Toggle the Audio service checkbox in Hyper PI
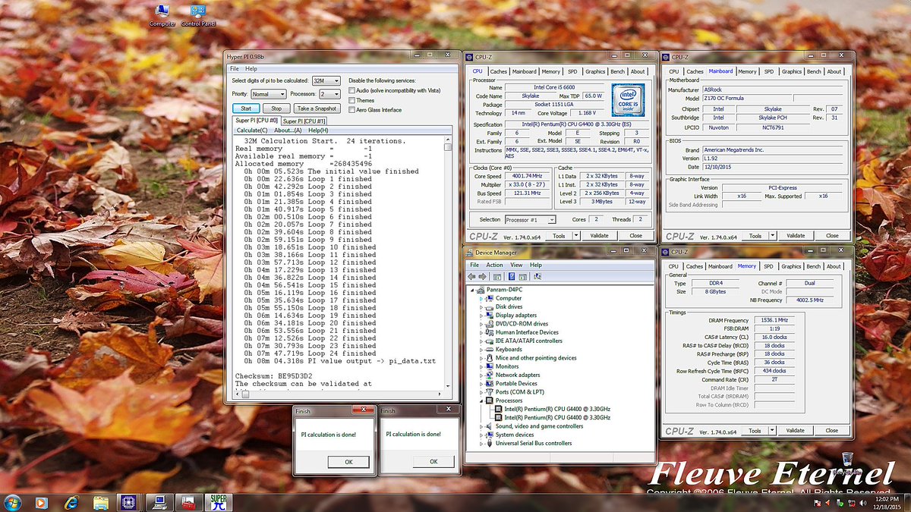911x512 pixels. pyautogui.click(x=351, y=90)
